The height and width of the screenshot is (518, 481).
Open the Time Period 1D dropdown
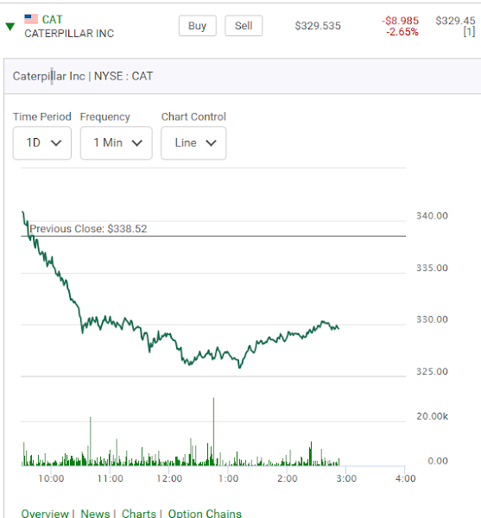coord(42,143)
